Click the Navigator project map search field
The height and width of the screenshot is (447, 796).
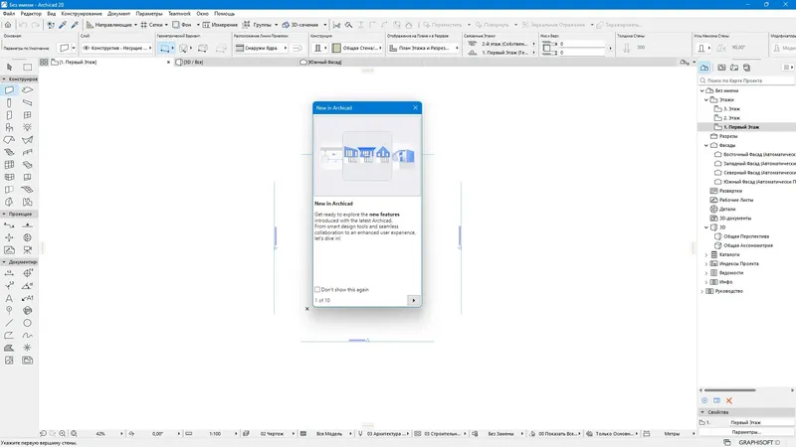(x=745, y=80)
